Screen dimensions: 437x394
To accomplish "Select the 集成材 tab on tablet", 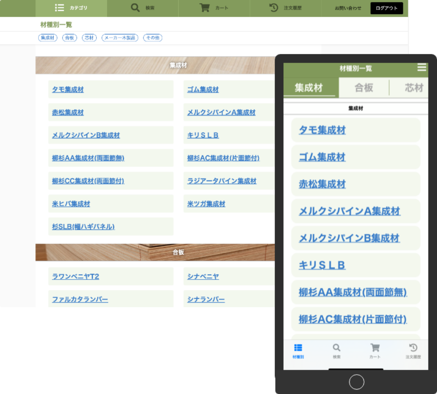I will 309,88.
